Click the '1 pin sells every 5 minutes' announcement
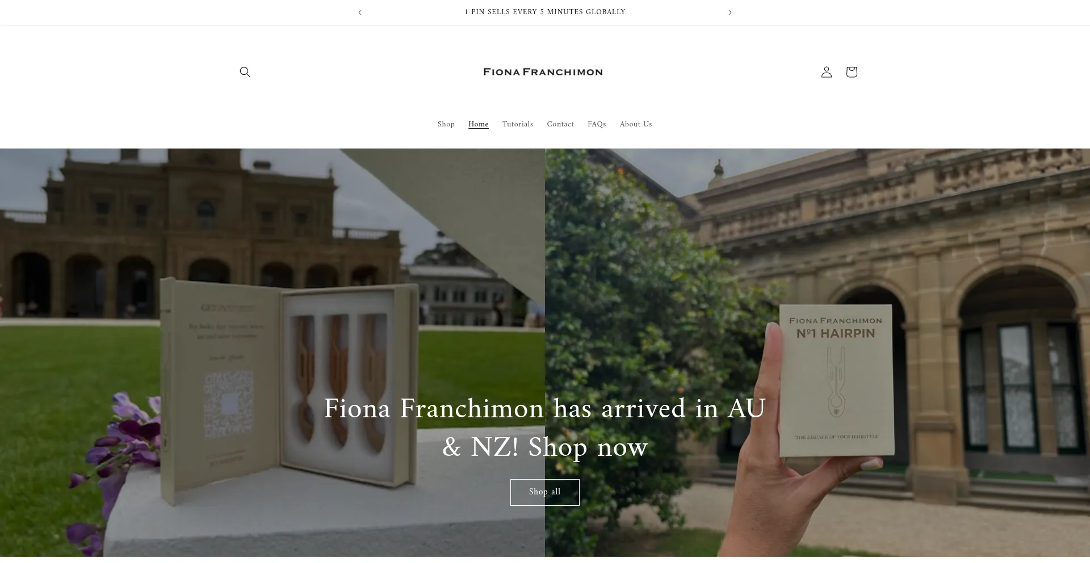The height and width of the screenshot is (563, 1090). pyautogui.click(x=544, y=12)
